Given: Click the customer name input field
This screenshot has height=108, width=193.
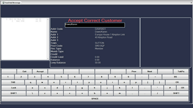Looking at the screenshot, I should (x=95, y=25).
